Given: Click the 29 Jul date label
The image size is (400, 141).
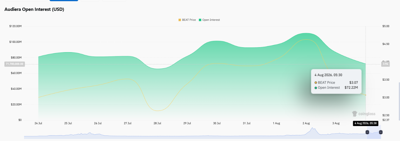Looking at the screenshot, I should pyautogui.click(x=187, y=123).
